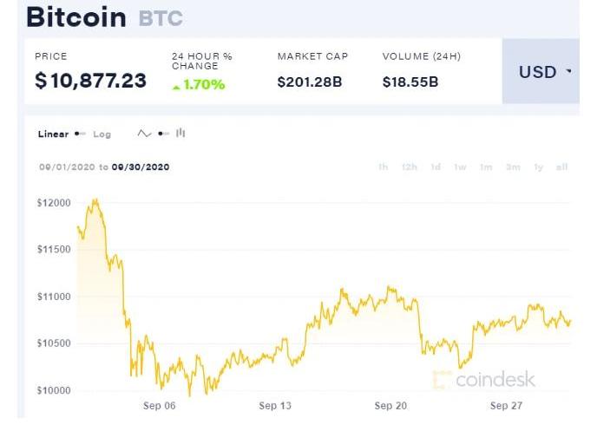Show all-time price range
This screenshot has width=597, height=444.
[x=562, y=167]
